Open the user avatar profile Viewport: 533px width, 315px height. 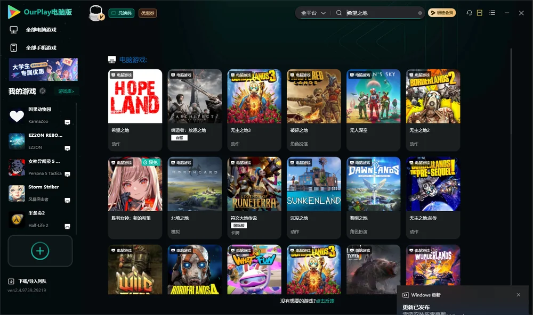[x=96, y=13]
